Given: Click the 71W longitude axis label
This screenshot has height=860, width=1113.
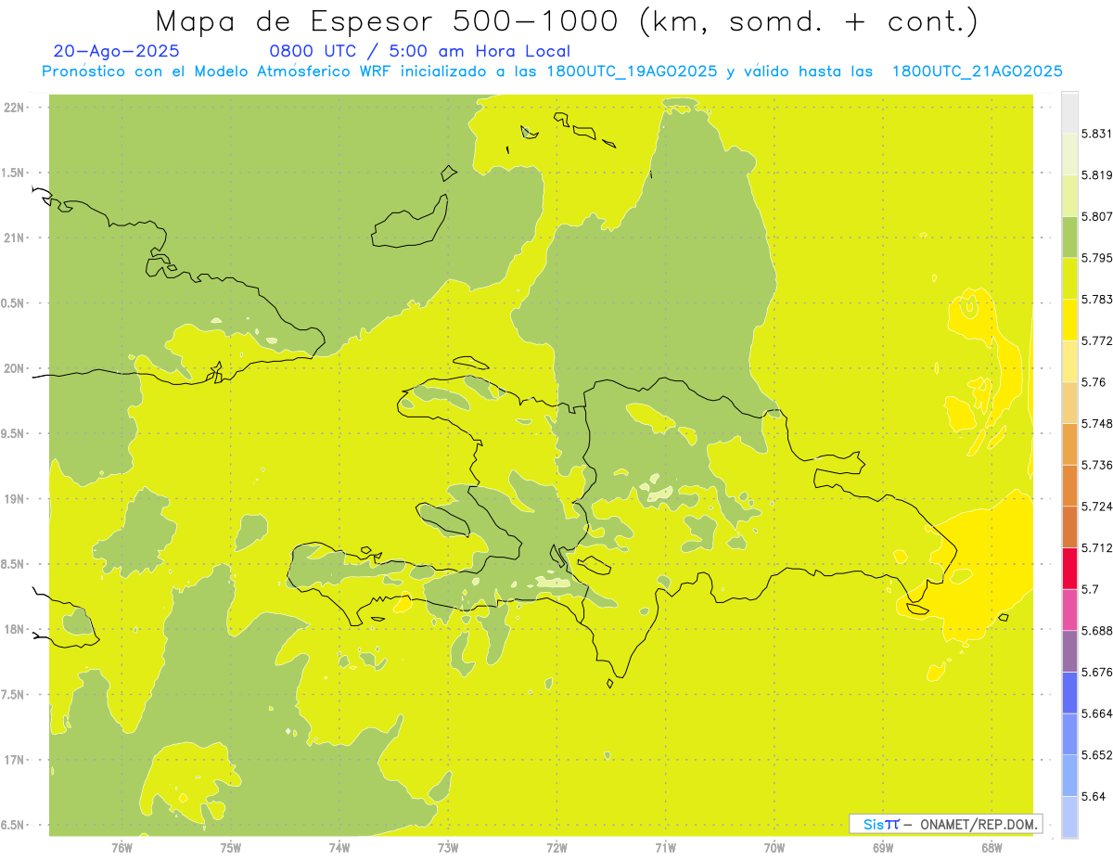Looking at the screenshot, I should (x=665, y=848).
